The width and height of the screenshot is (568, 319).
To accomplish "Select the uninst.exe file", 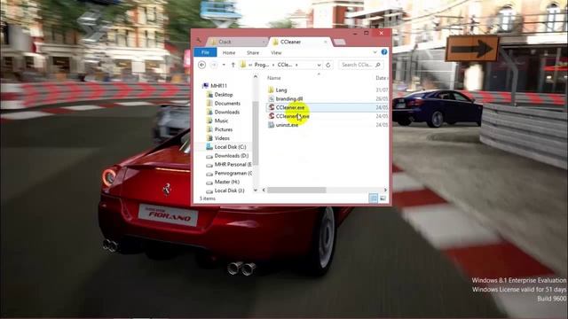I will pos(287,125).
